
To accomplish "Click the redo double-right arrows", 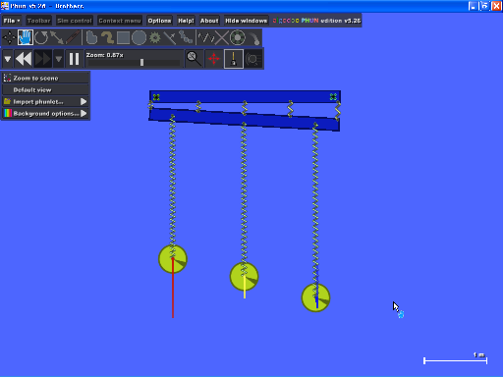I will [x=43, y=59].
